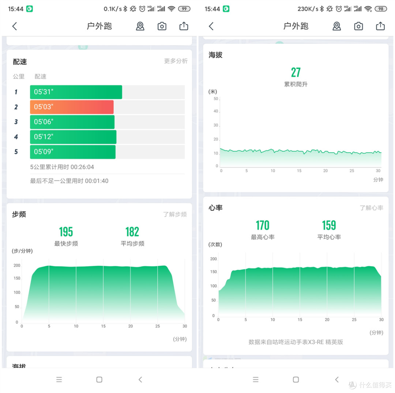
Task: Tap 累积爬升 label
Action: [296, 84]
